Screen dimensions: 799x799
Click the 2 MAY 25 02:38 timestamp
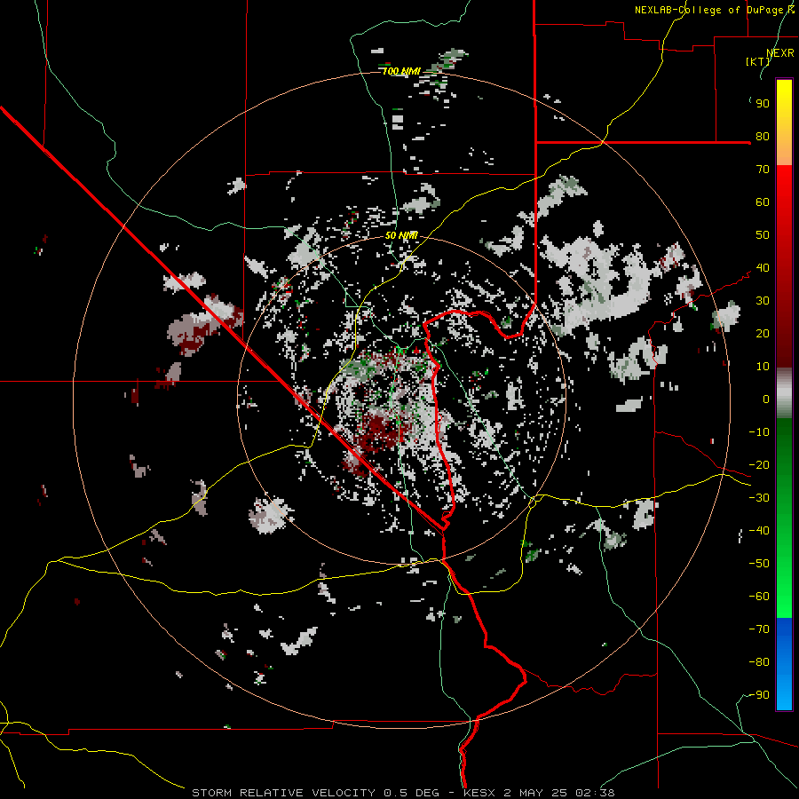click(x=559, y=793)
